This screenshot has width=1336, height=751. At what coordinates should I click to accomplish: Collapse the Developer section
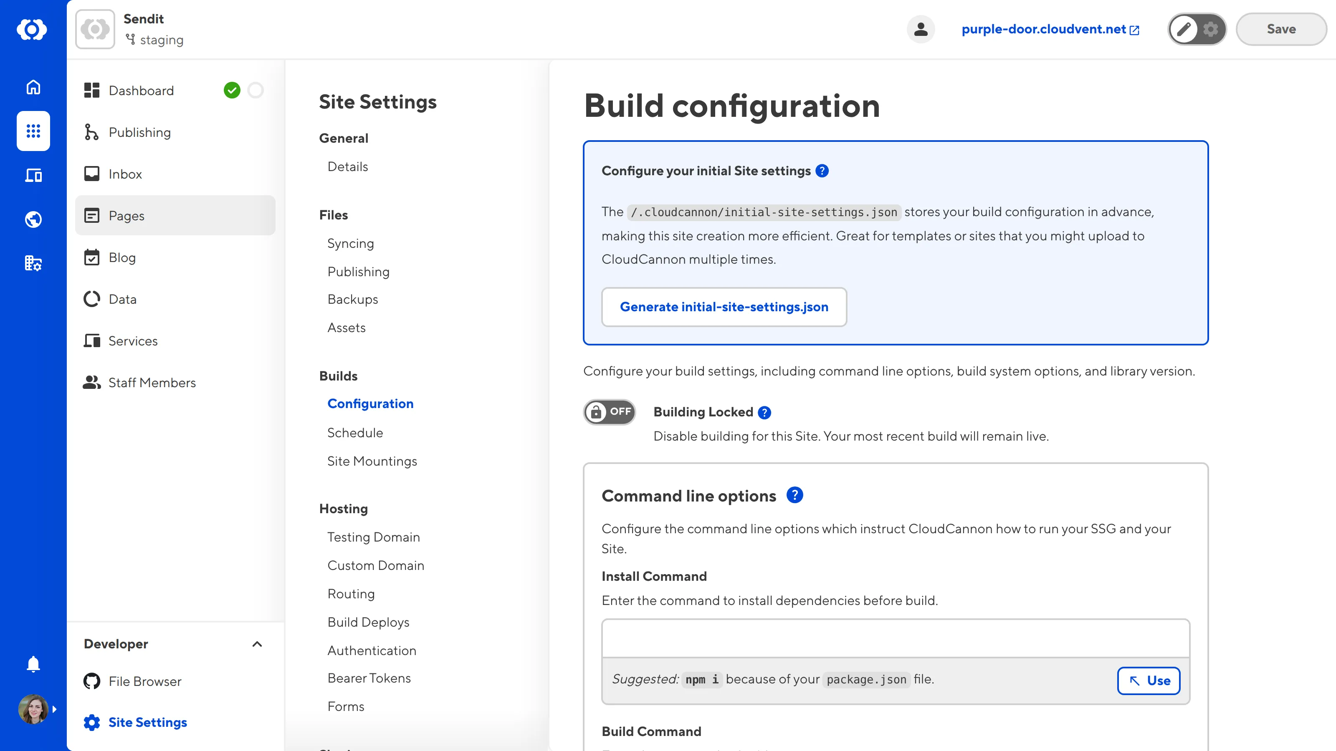(258, 644)
